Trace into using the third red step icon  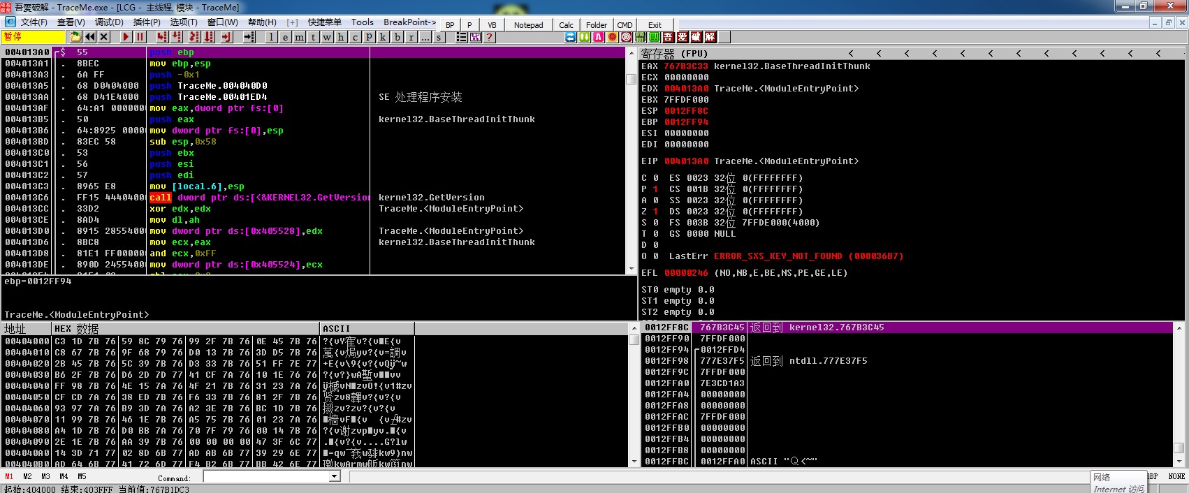195,37
